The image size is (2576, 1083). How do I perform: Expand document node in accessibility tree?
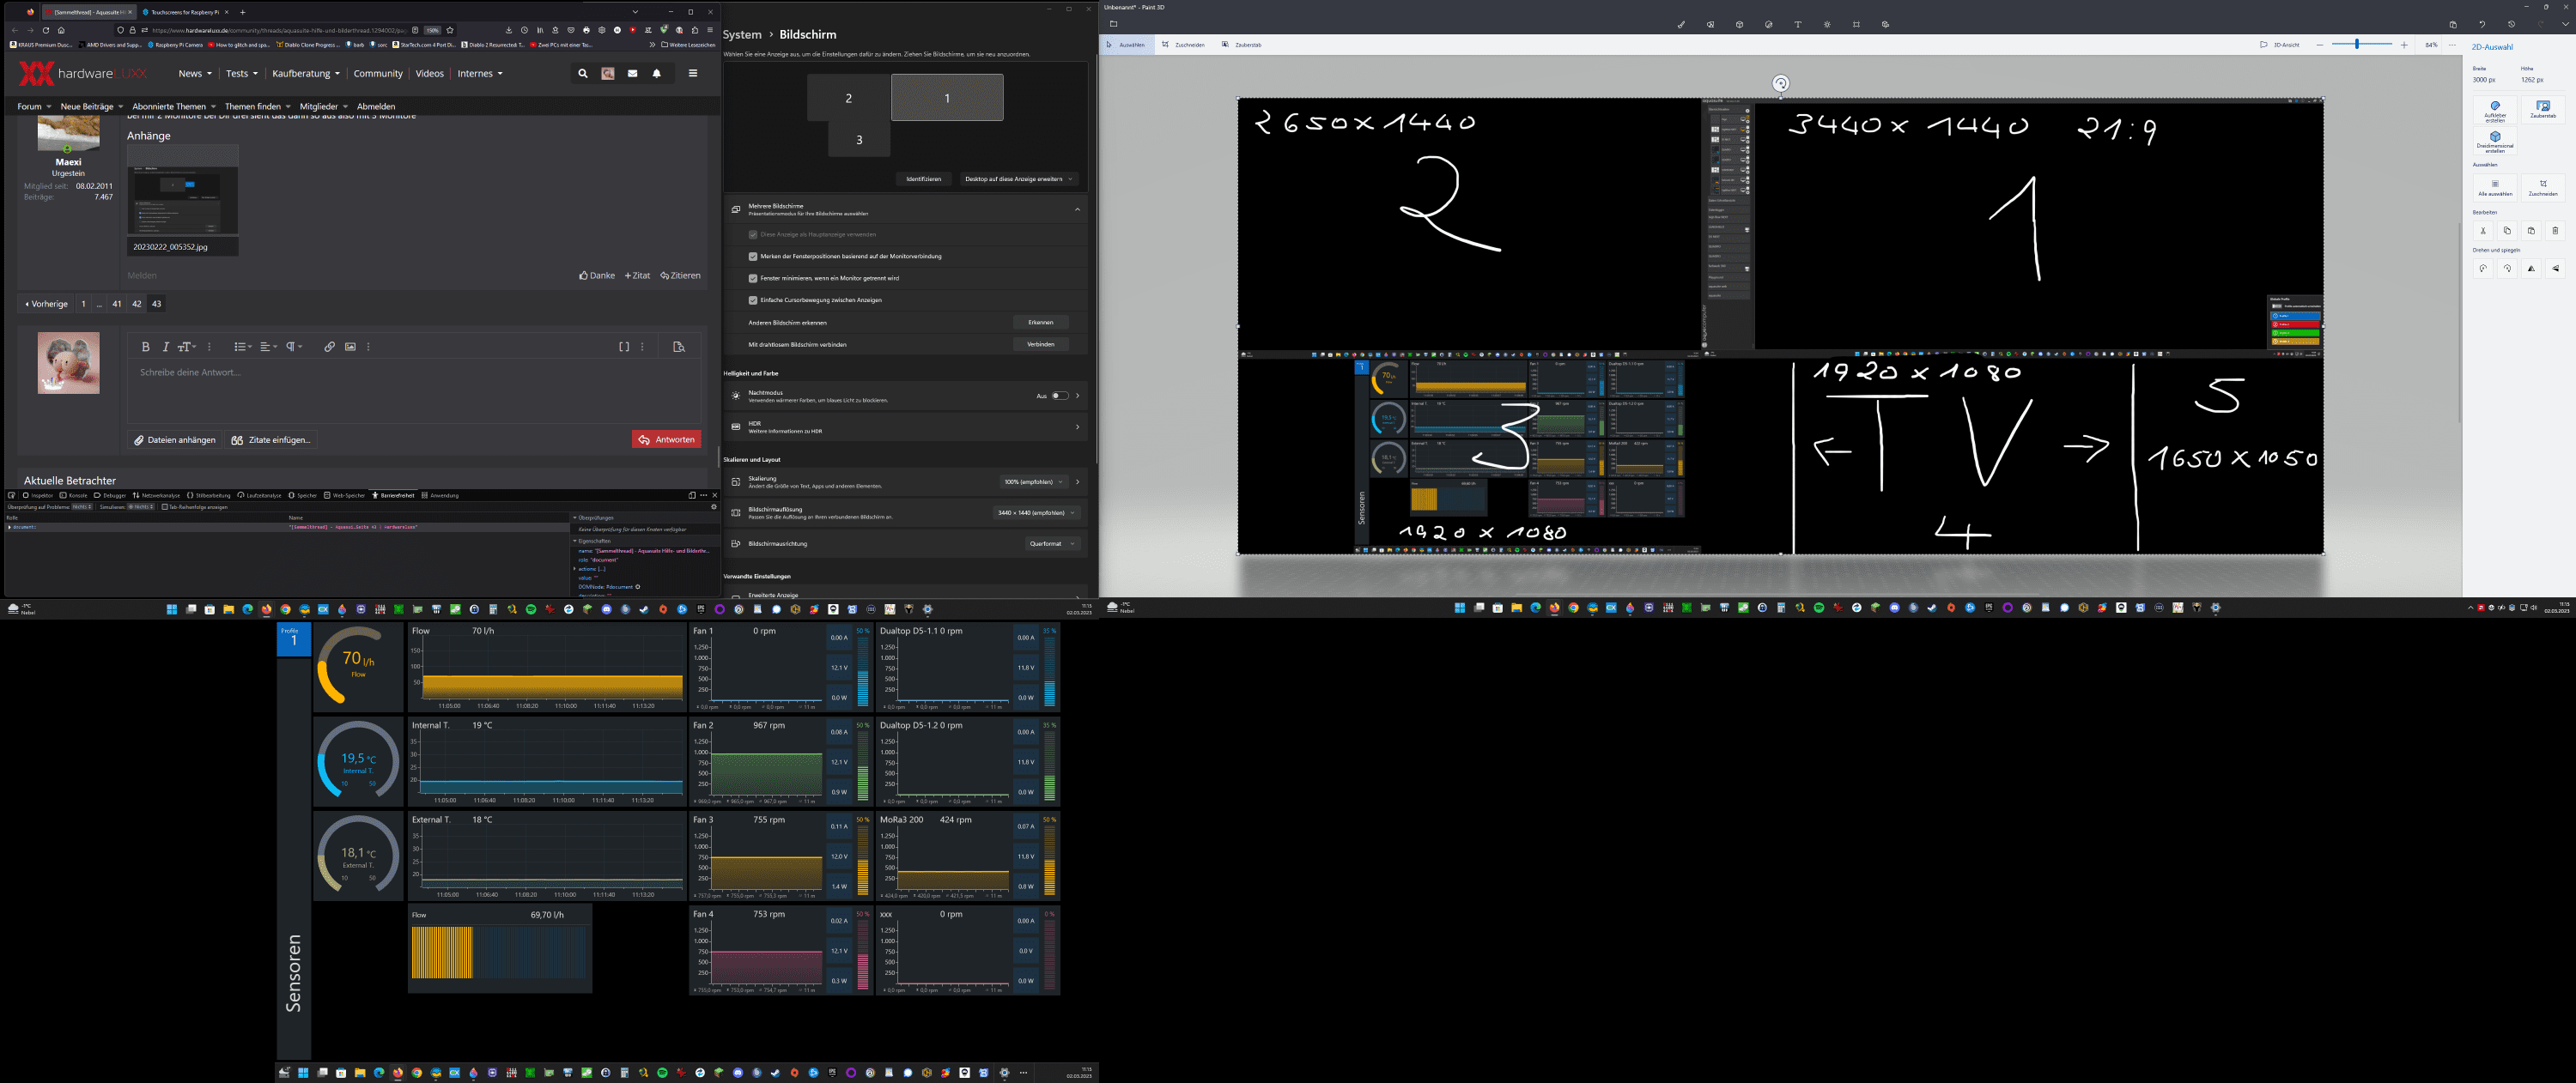point(9,527)
